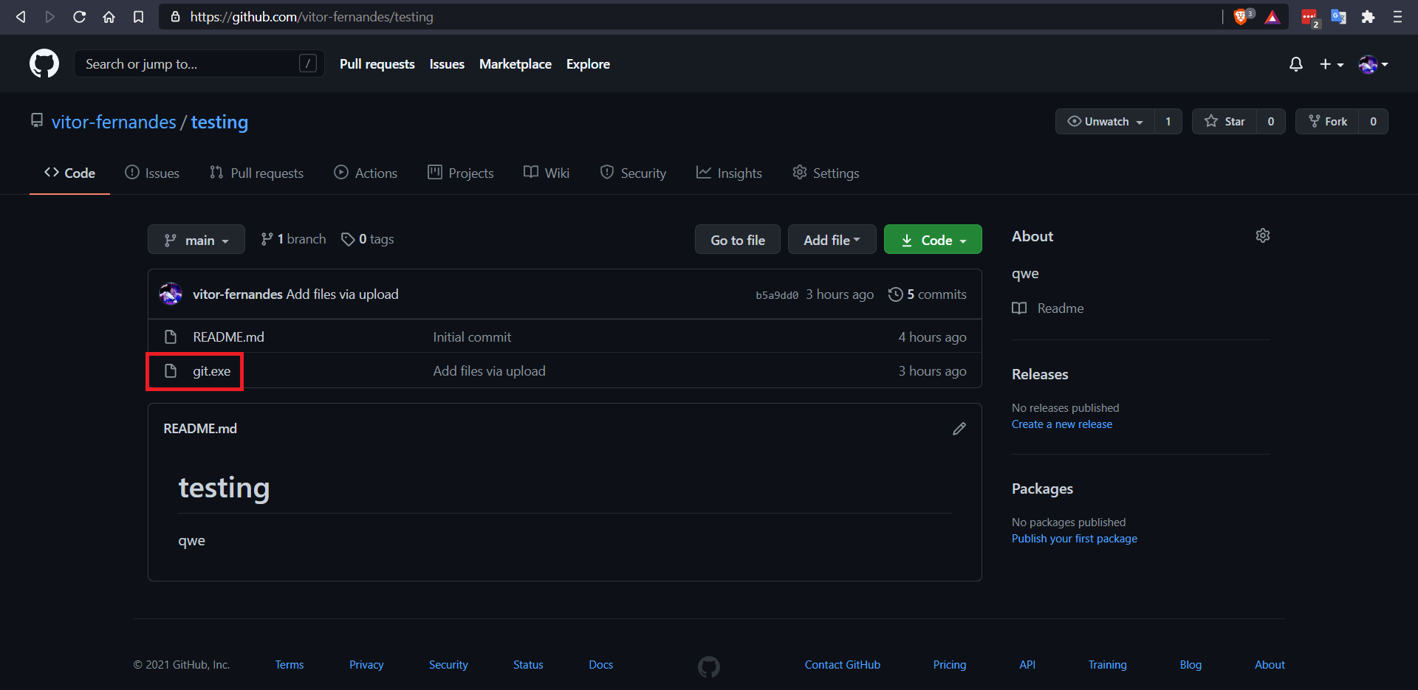Expand the Add file dropdown

click(832, 240)
